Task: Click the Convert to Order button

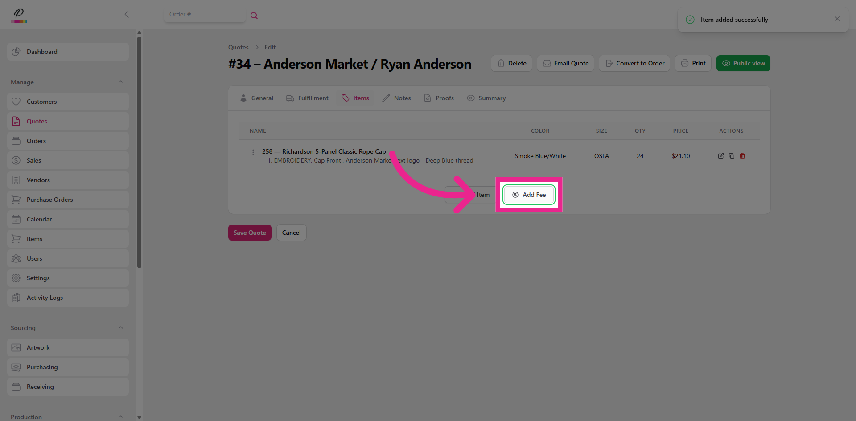Action: (x=634, y=63)
